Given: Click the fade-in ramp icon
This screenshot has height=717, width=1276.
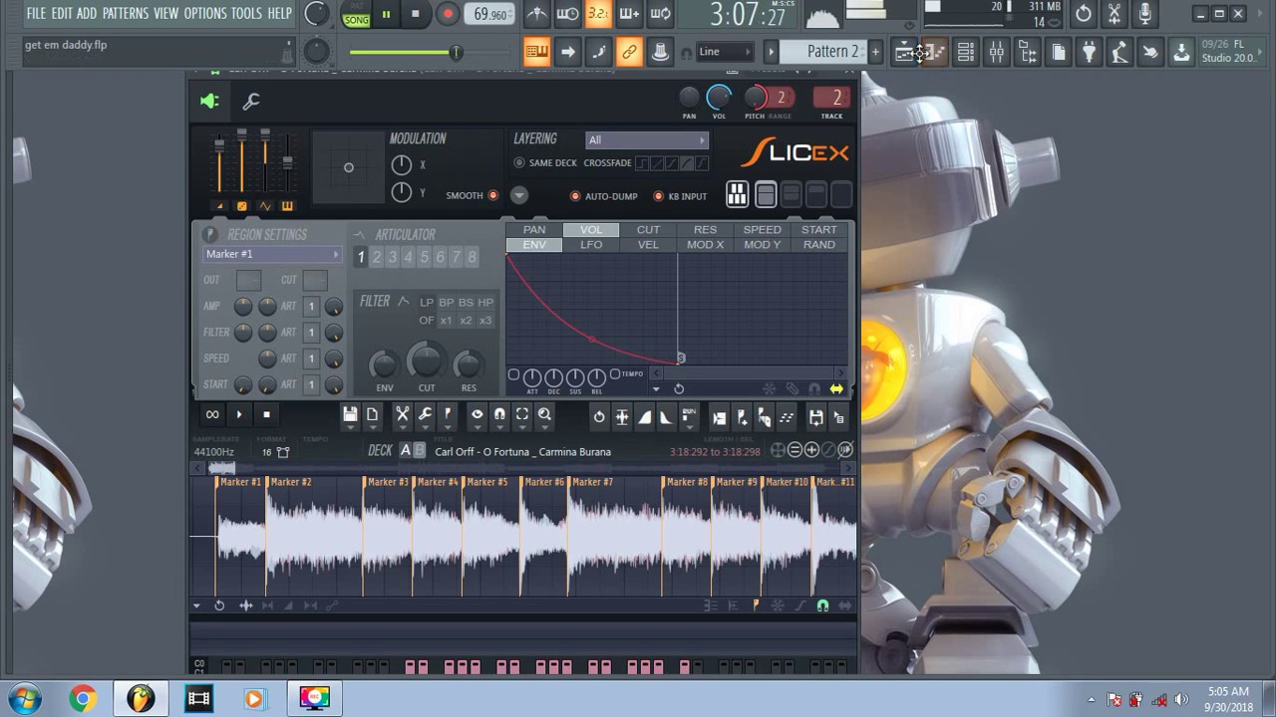Looking at the screenshot, I should pos(644,417).
